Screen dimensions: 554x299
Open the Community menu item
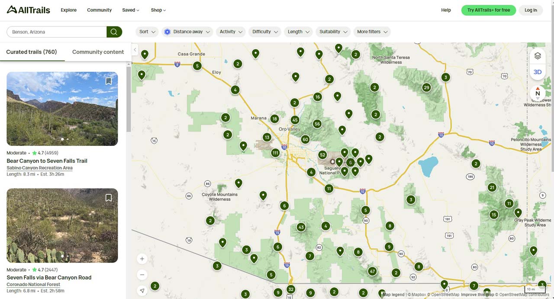99,10
